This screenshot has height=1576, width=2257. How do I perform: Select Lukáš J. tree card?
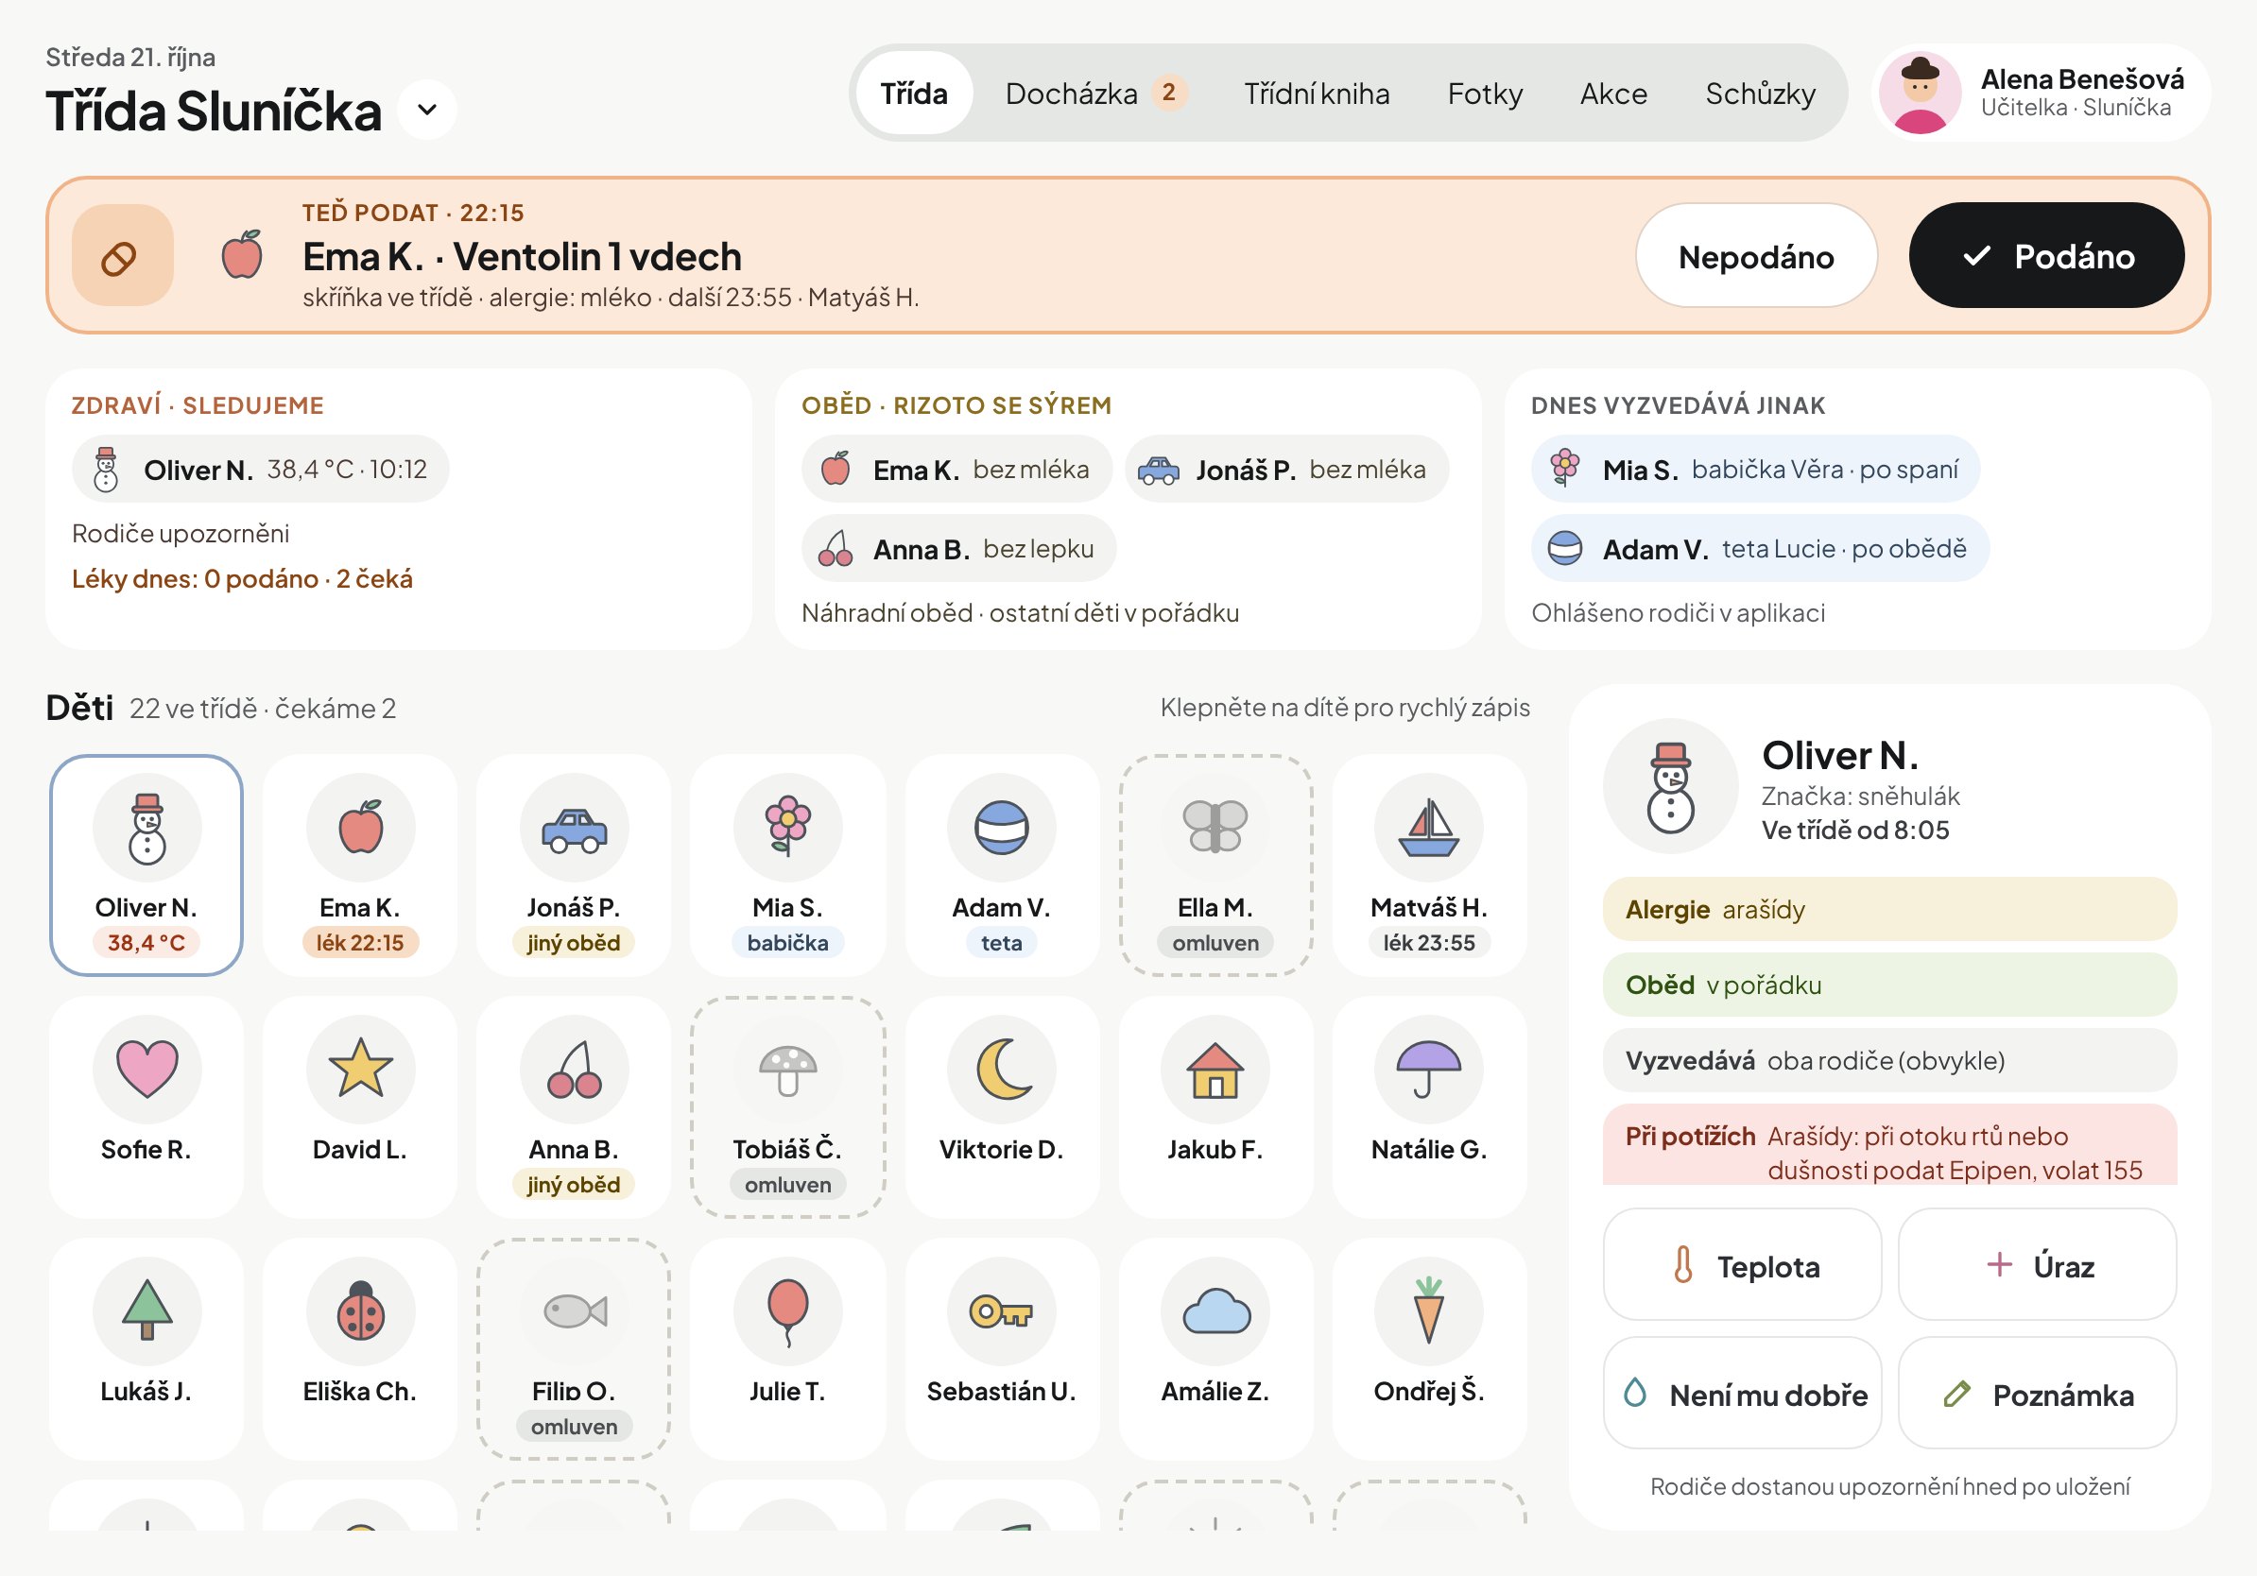click(146, 1348)
